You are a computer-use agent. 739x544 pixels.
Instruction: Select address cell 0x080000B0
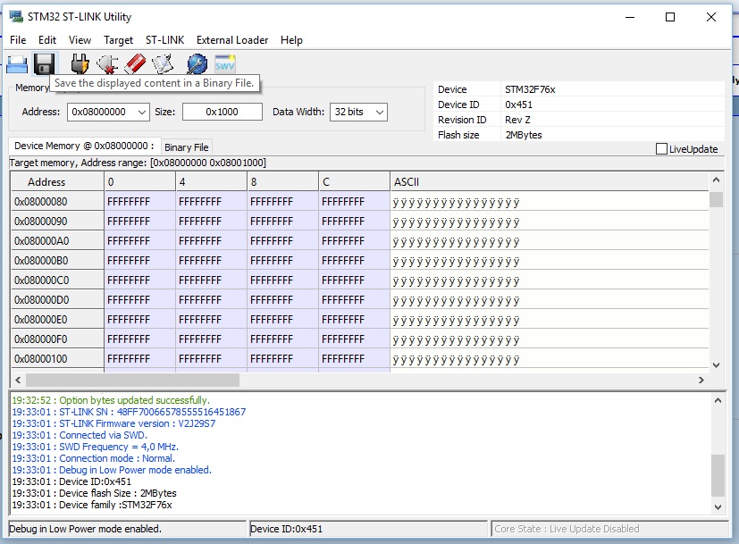click(x=57, y=261)
